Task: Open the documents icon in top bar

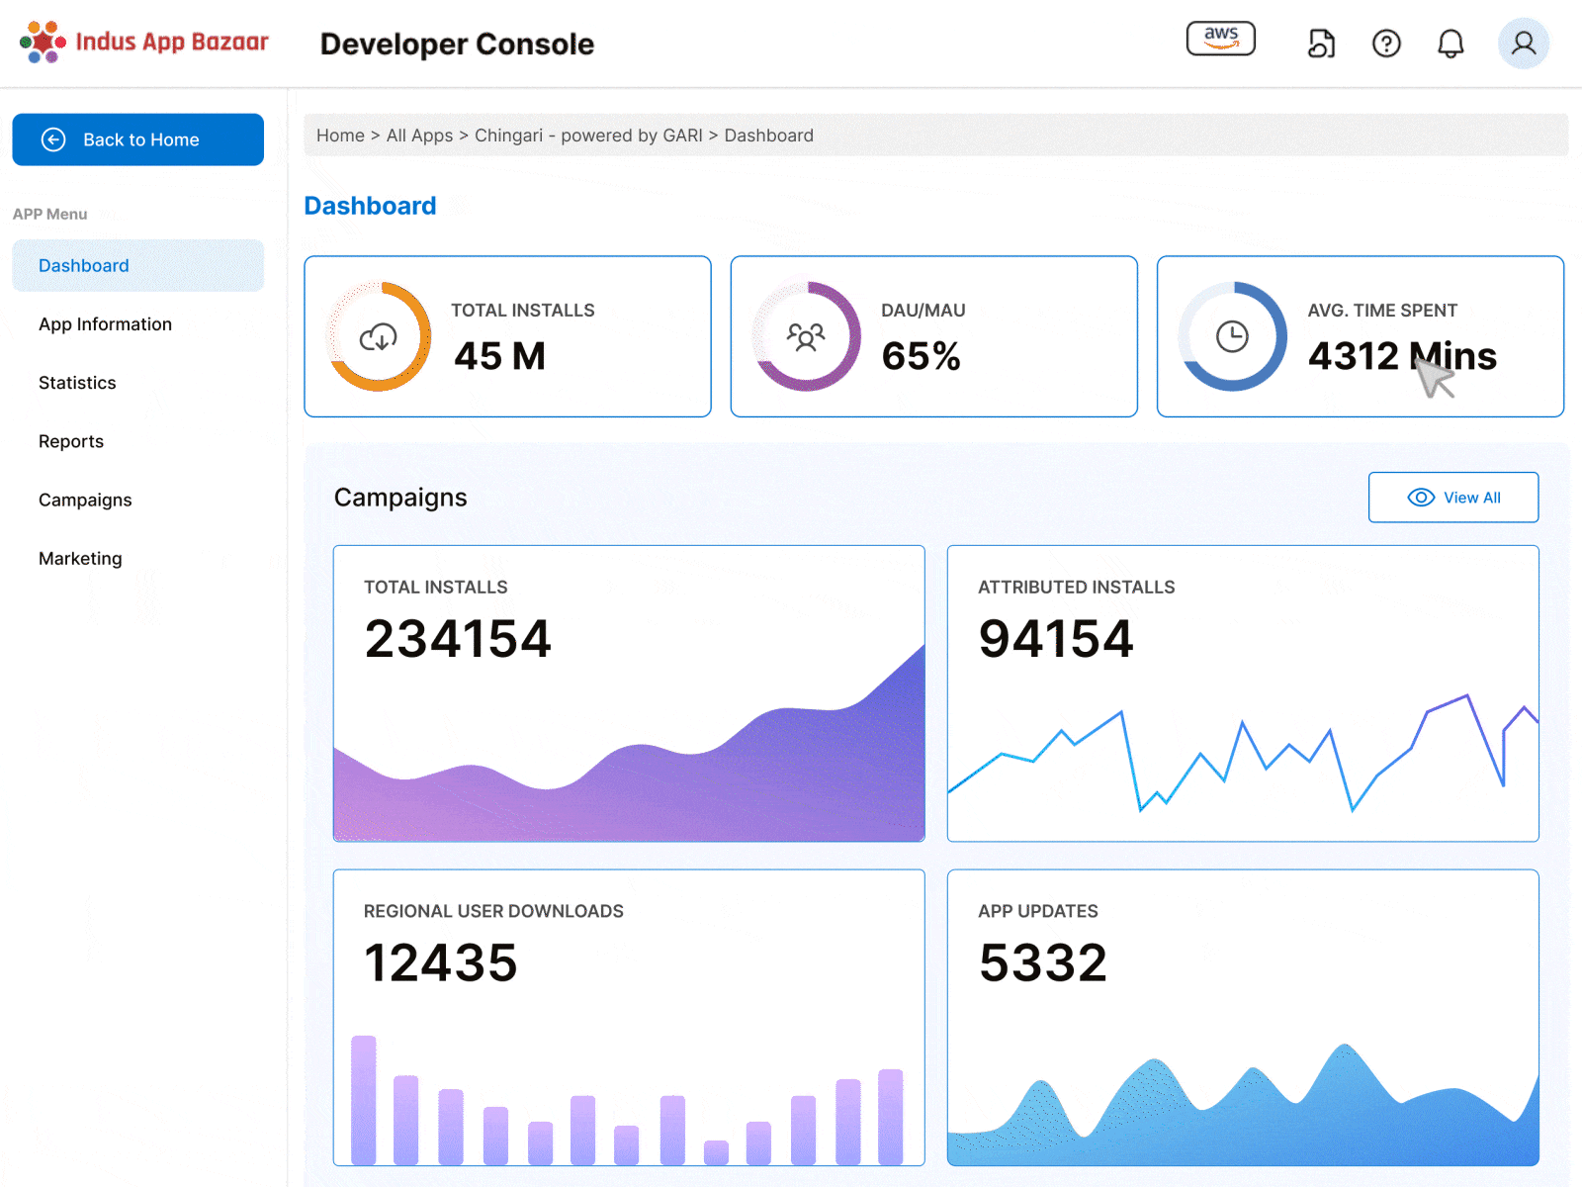Action: pos(1321,44)
